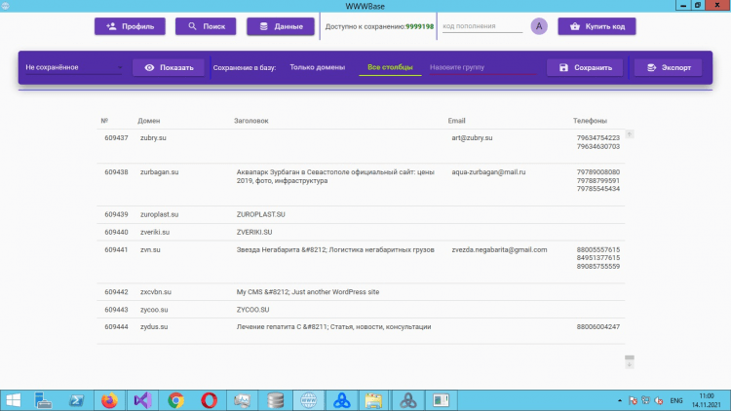Screen dimensions: 731x411
Task: Open Visual Studio from the taskbar
Action: tap(142, 400)
